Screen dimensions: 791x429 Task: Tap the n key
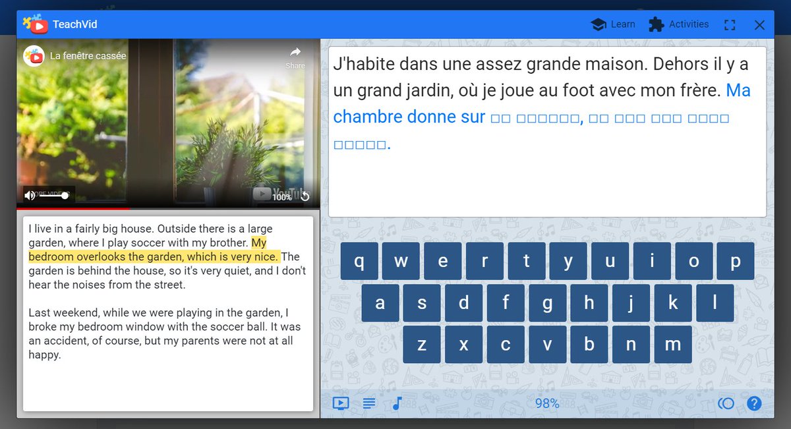pyautogui.click(x=631, y=345)
